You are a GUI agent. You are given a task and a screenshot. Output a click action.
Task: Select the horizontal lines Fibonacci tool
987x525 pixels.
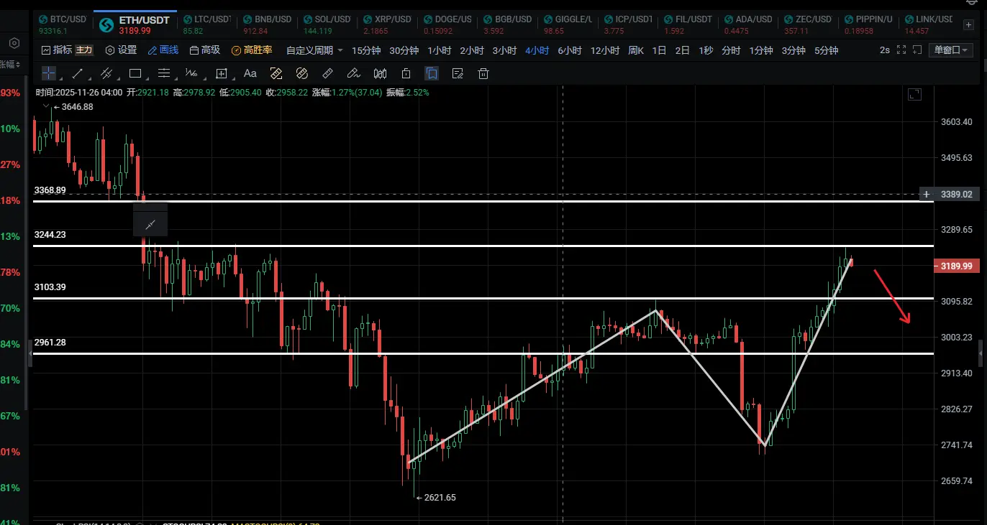tap(164, 73)
